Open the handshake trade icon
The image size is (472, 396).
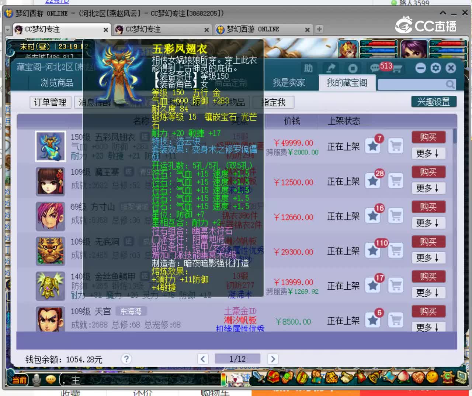(x=418, y=377)
